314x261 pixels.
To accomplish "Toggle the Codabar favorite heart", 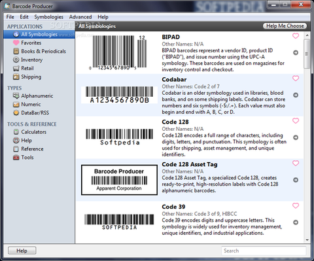I will tap(296, 78).
